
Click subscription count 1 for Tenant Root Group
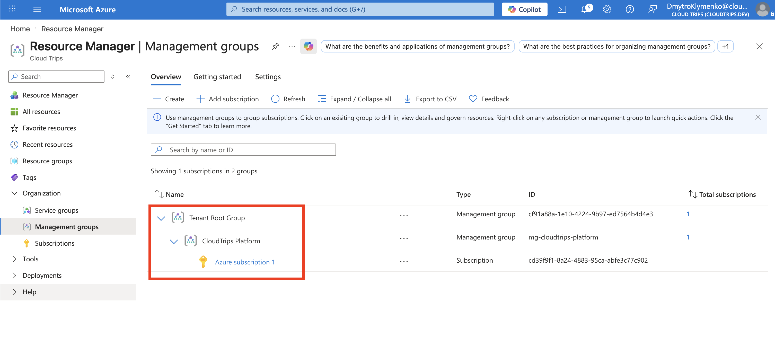(x=688, y=214)
